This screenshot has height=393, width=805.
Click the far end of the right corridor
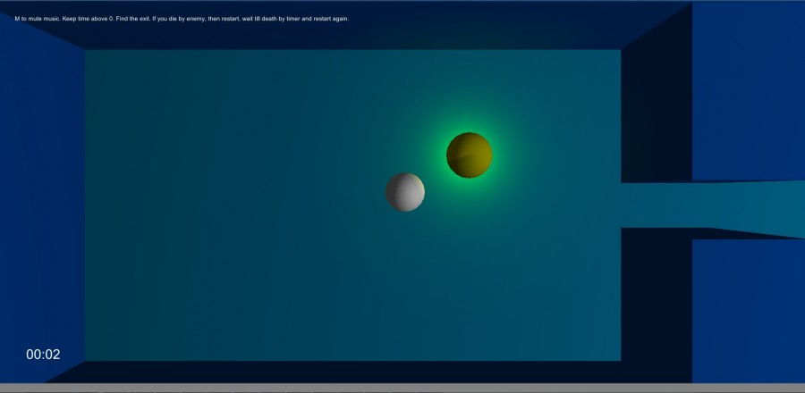click(785, 209)
